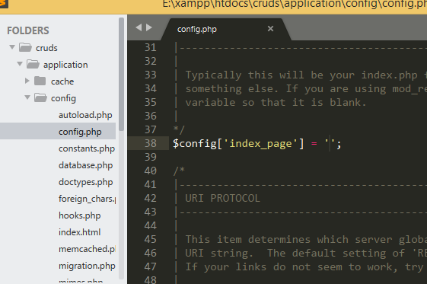Close the config.php tab
Screen dimensions: 427x284
point(270,29)
